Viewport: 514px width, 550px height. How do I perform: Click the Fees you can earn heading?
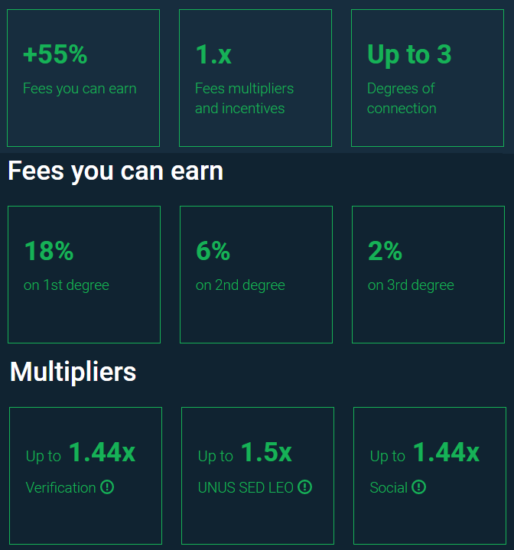tap(115, 171)
